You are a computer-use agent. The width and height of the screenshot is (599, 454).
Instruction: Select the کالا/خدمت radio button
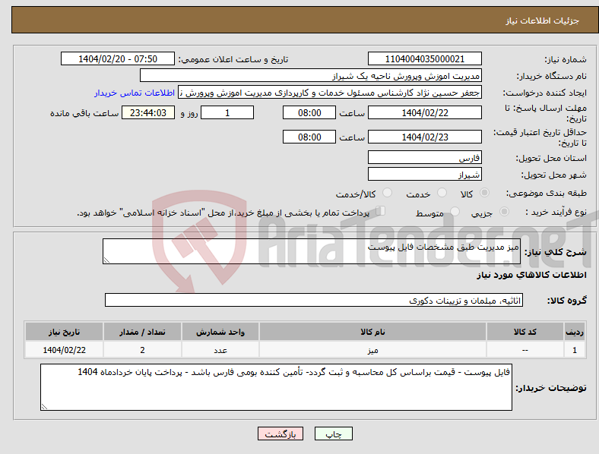[388, 193]
